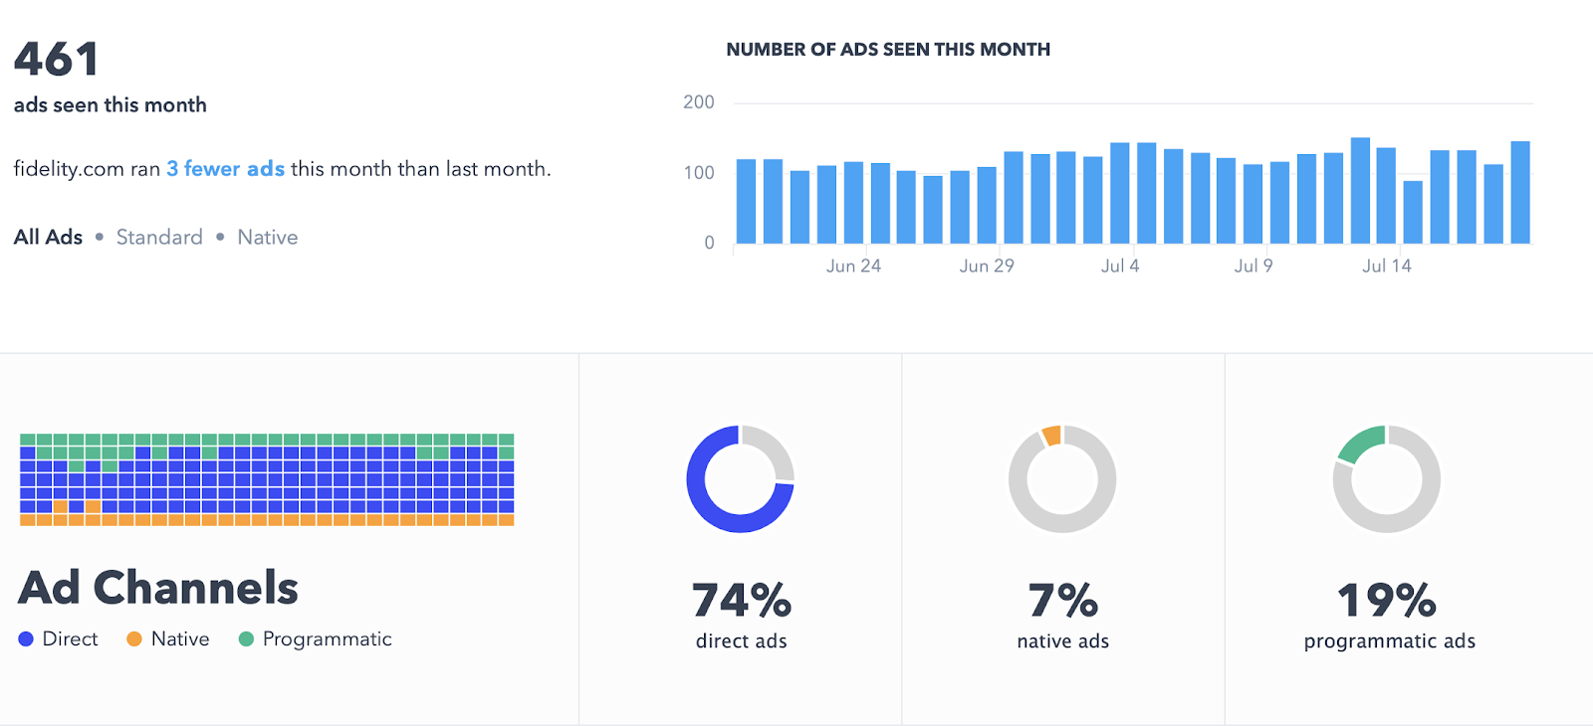Click the 19% programmatic ads value
This screenshot has width=1593, height=726.
pos(1387,601)
